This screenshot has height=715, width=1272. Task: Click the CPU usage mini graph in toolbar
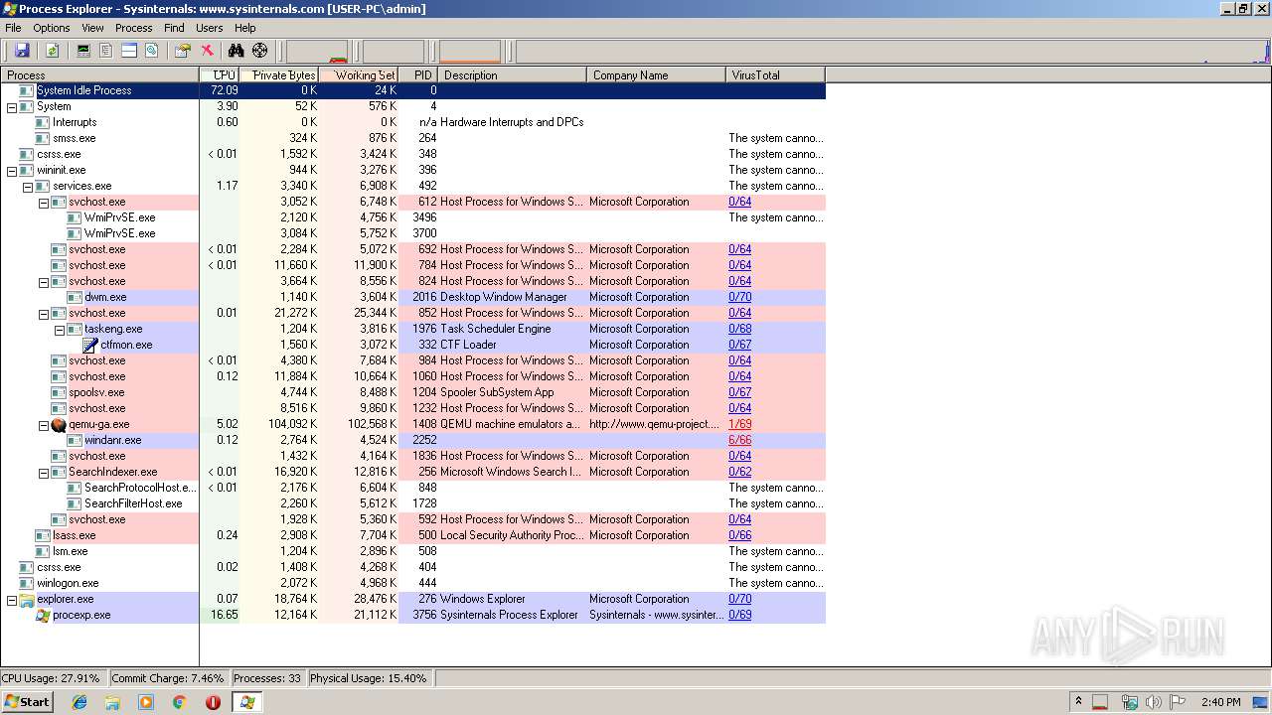pos(318,51)
